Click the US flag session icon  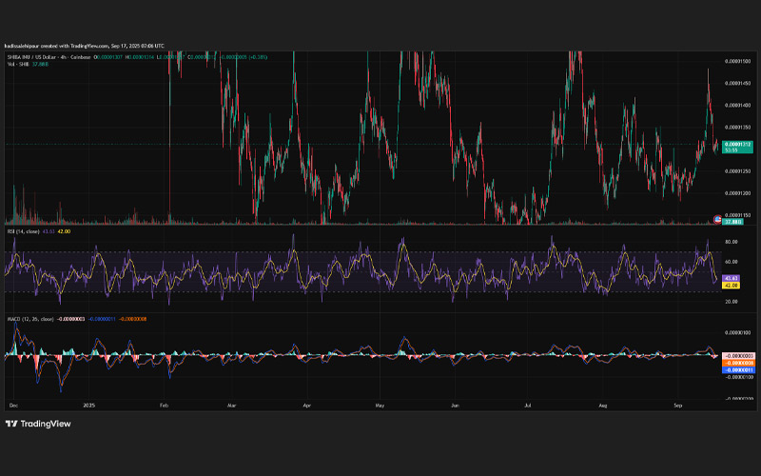[717, 220]
